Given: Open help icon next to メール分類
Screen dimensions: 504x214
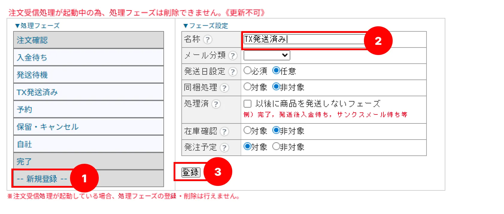Looking at the screenshot, I should coord(233,56).
